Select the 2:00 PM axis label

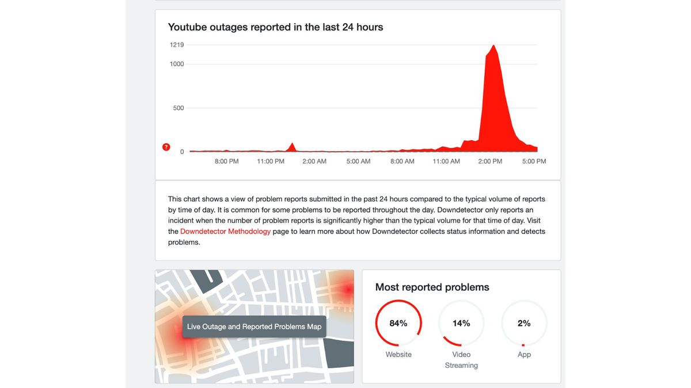pyautogui.click(x=489, y=162)
